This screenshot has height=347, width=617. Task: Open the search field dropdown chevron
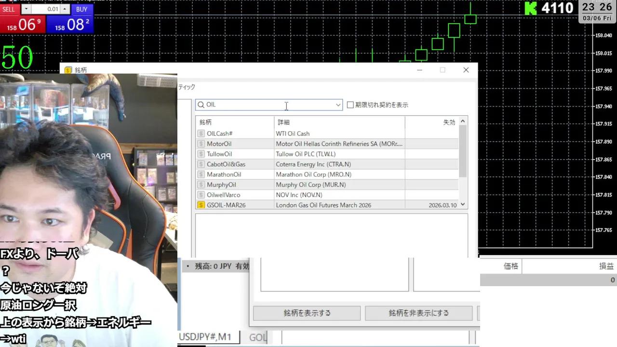pyautogui.click(x=338, y=105)
